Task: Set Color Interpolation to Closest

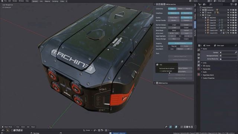Action: [186, 28]
